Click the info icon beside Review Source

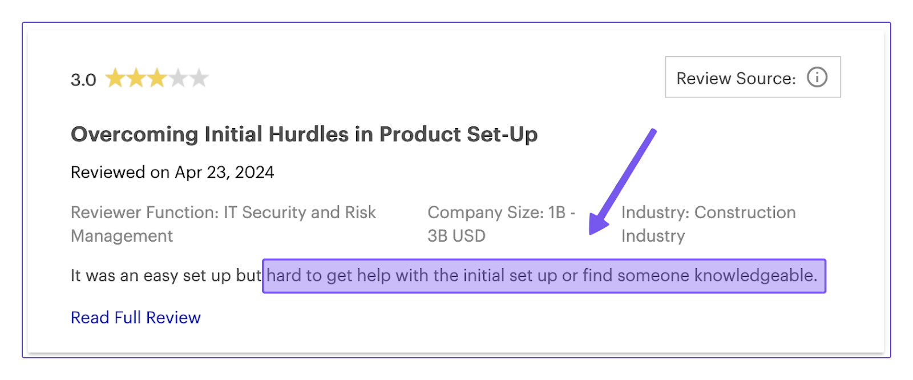[817, 77]
